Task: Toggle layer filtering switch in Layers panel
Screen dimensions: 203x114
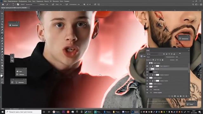Action: pos(180,54)
